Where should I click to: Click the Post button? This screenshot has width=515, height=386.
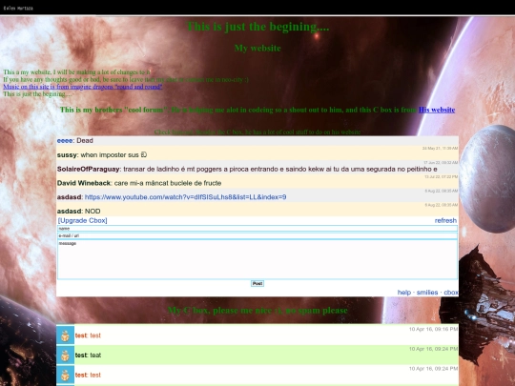(257, 283)
